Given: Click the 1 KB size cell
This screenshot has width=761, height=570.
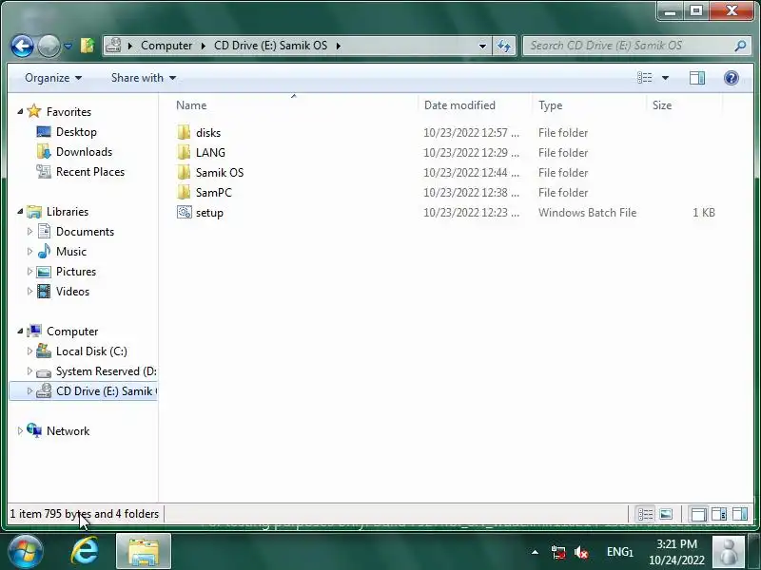Looking at the screenshot, I should pos(703,213).
